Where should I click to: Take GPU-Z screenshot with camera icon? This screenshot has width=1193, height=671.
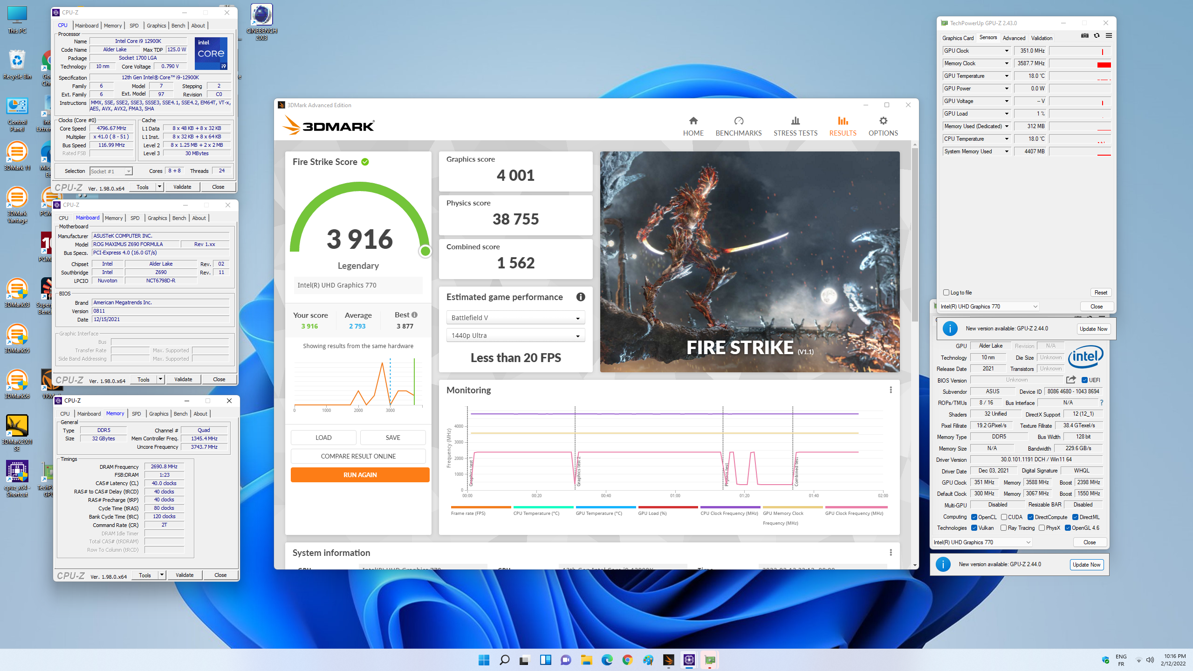click(1085, 35)
